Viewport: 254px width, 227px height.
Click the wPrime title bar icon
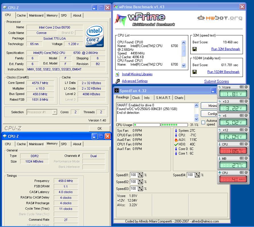click(x=116, y=7)
